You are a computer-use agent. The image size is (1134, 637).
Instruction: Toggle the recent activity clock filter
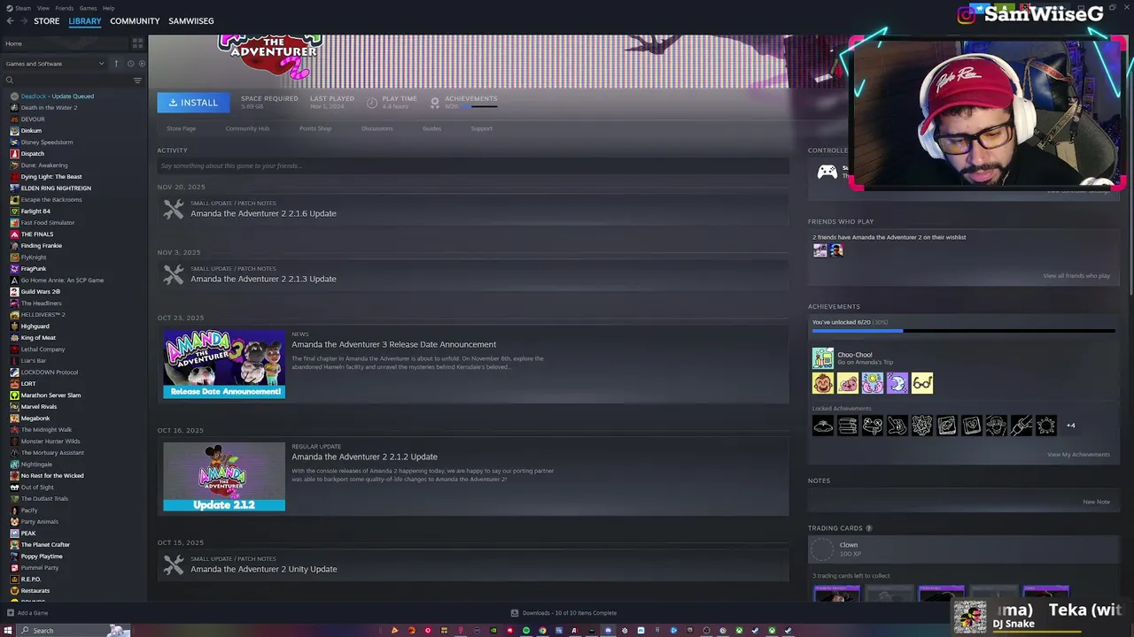[x=130, y=64]
